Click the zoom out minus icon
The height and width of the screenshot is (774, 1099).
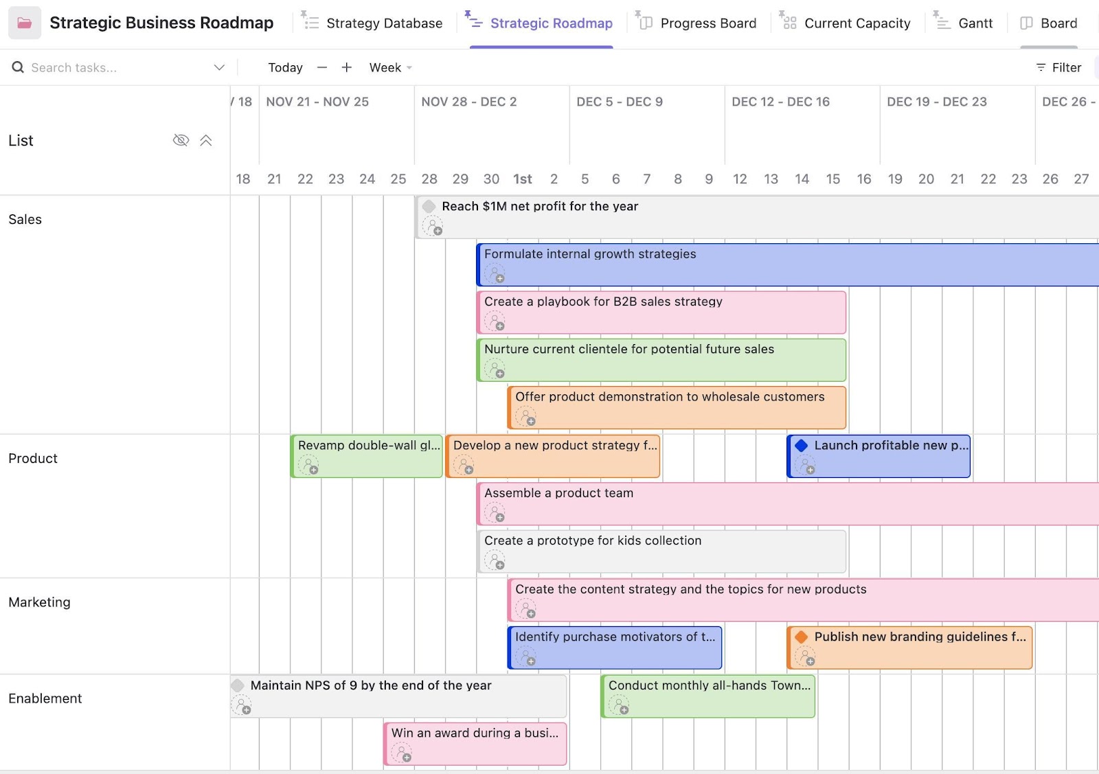point(322,67)
